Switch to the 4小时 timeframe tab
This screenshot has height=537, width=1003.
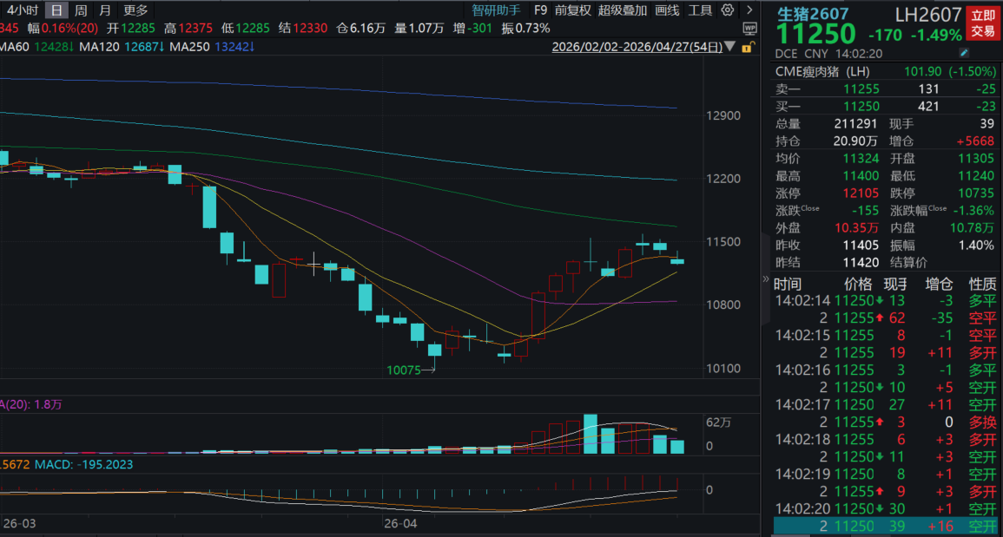[x=21, y=10]
